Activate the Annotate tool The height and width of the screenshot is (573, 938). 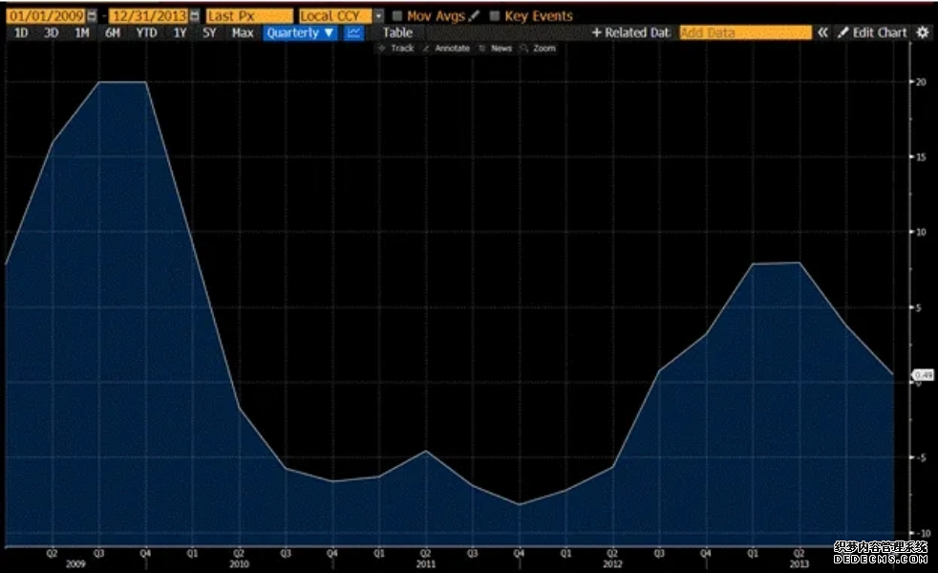point(446,49)
